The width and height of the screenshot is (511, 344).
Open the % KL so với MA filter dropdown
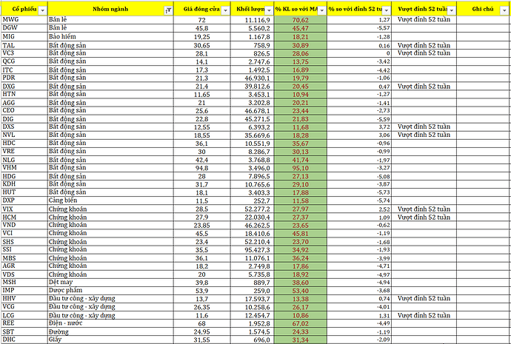click(322, 10)
